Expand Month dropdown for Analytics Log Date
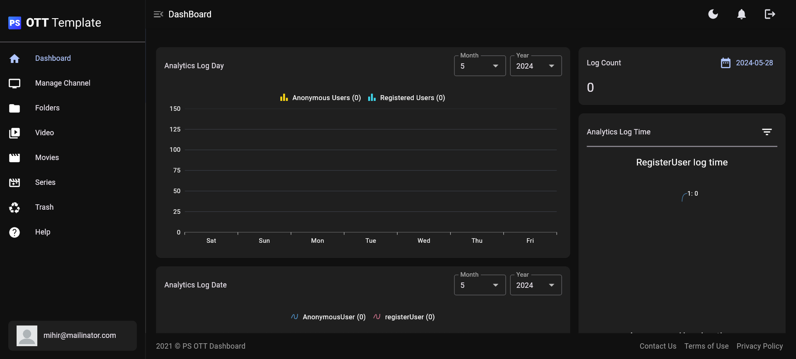This screenshot has height=359, width=796. click(480, 285)
